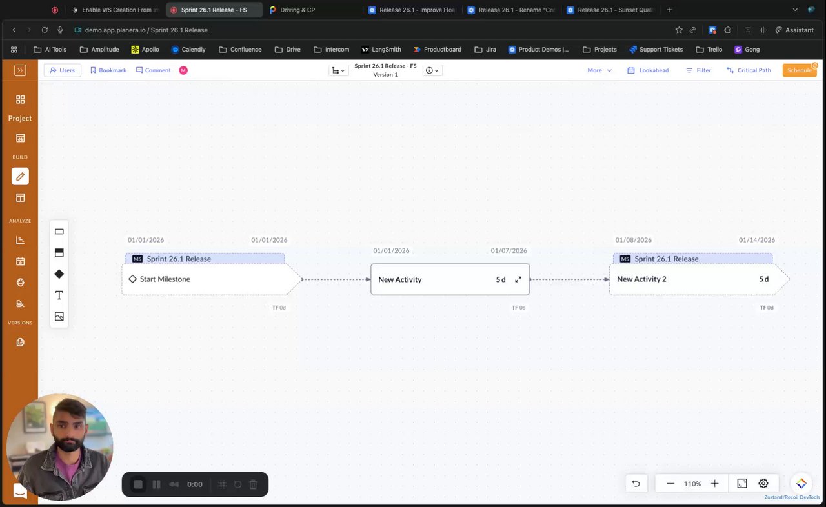Open a new browser tab with plus
This screenshot has height=507, width=826.
[669, 10]
